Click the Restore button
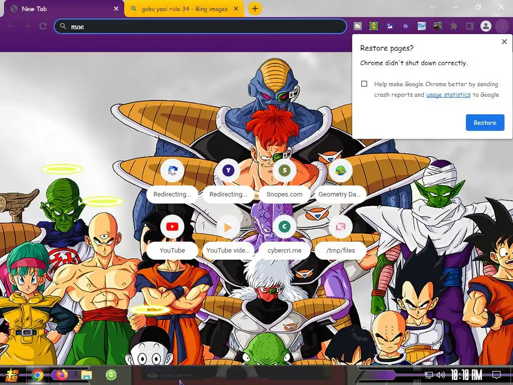This screenshot has height=385, width=513. click(x=485, y=122)
